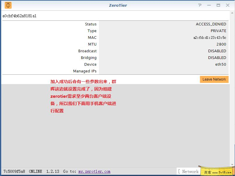This screenshot has height=176, width=235.
Task: Click the Bridging label
Action: tap(88, 58)
